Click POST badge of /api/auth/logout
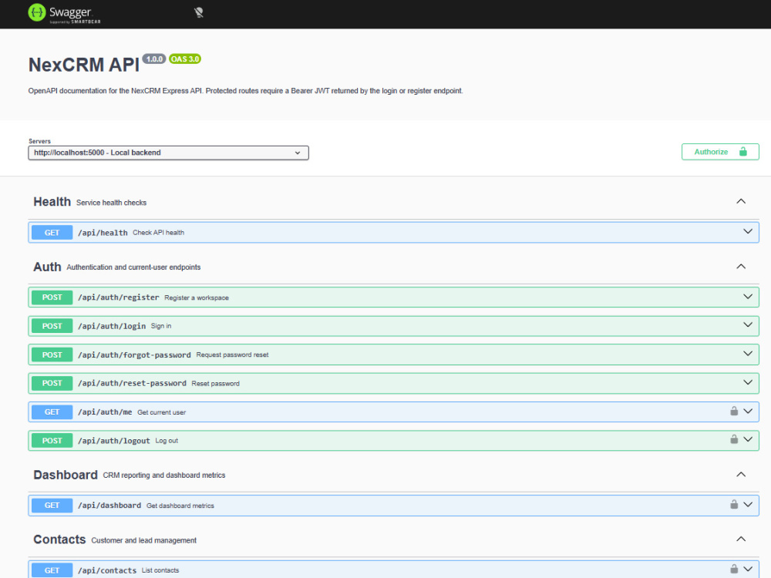771x578 pixels. pos(52,441)
